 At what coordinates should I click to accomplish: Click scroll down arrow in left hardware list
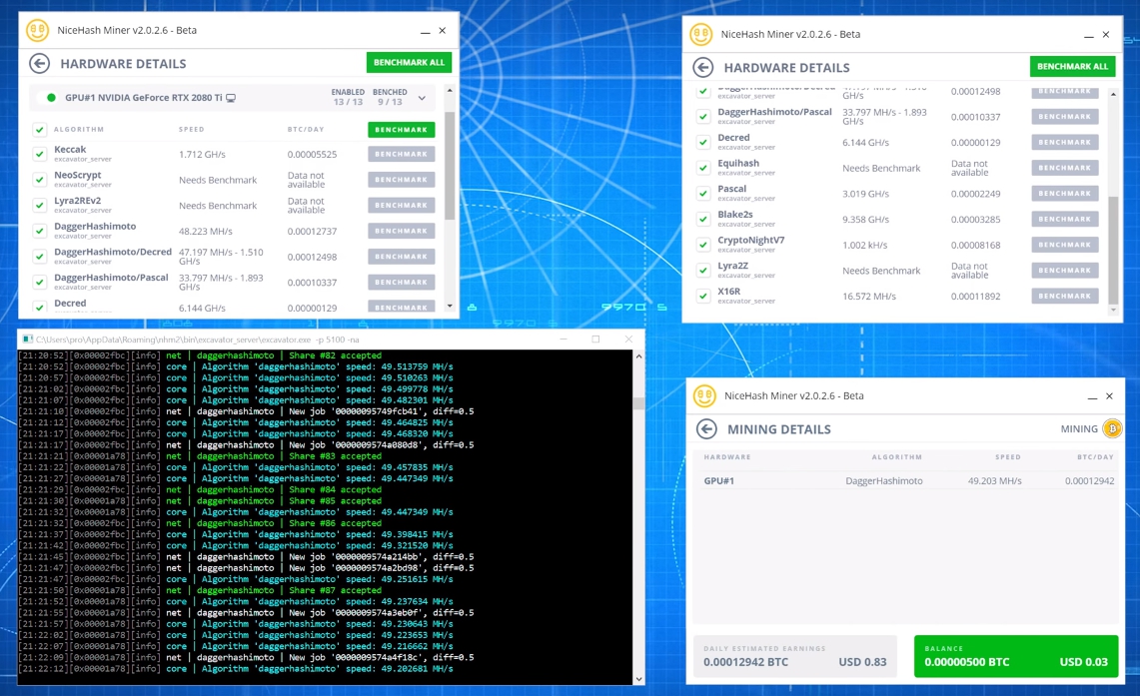click(x=450, y=306)
